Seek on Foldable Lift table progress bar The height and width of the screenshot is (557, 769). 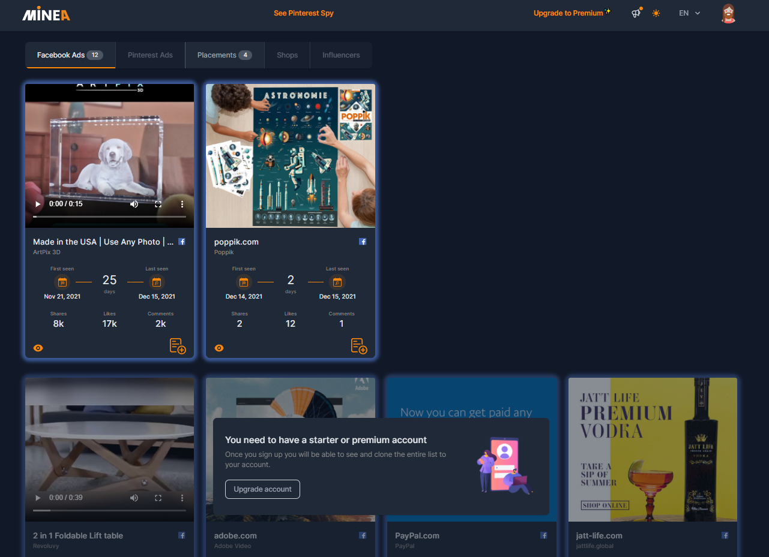click(x=109, y=510)
